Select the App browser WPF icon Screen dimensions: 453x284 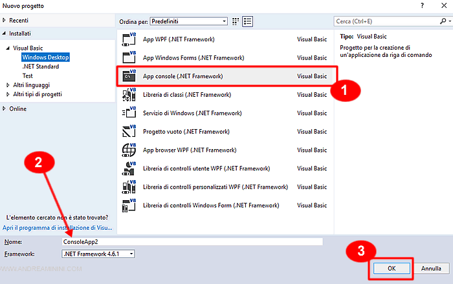click(x=127, y=150)
